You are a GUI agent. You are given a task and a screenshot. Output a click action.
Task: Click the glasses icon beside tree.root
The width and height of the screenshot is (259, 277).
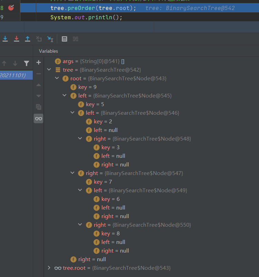coord(58,268)
